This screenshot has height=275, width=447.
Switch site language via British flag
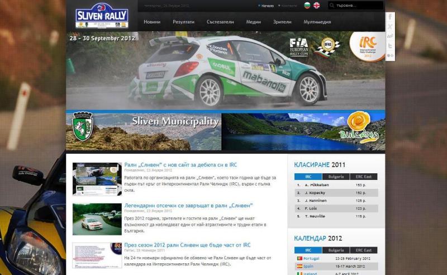316,6
